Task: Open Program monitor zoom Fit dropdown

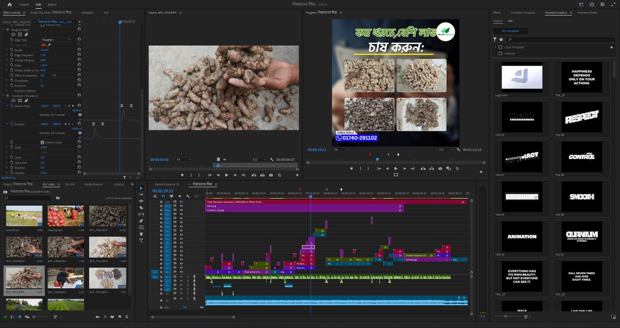Action: pyautogui.click(x=341, y=149)
